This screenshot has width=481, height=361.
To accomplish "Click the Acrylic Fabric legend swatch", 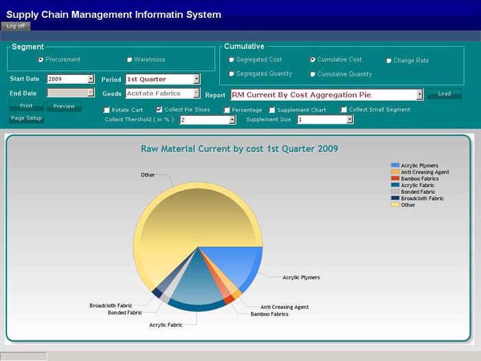I will (395, 185).
